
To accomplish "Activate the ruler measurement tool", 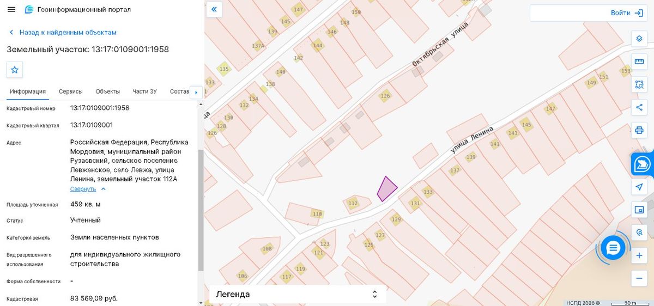I will (x=639, y=62).
